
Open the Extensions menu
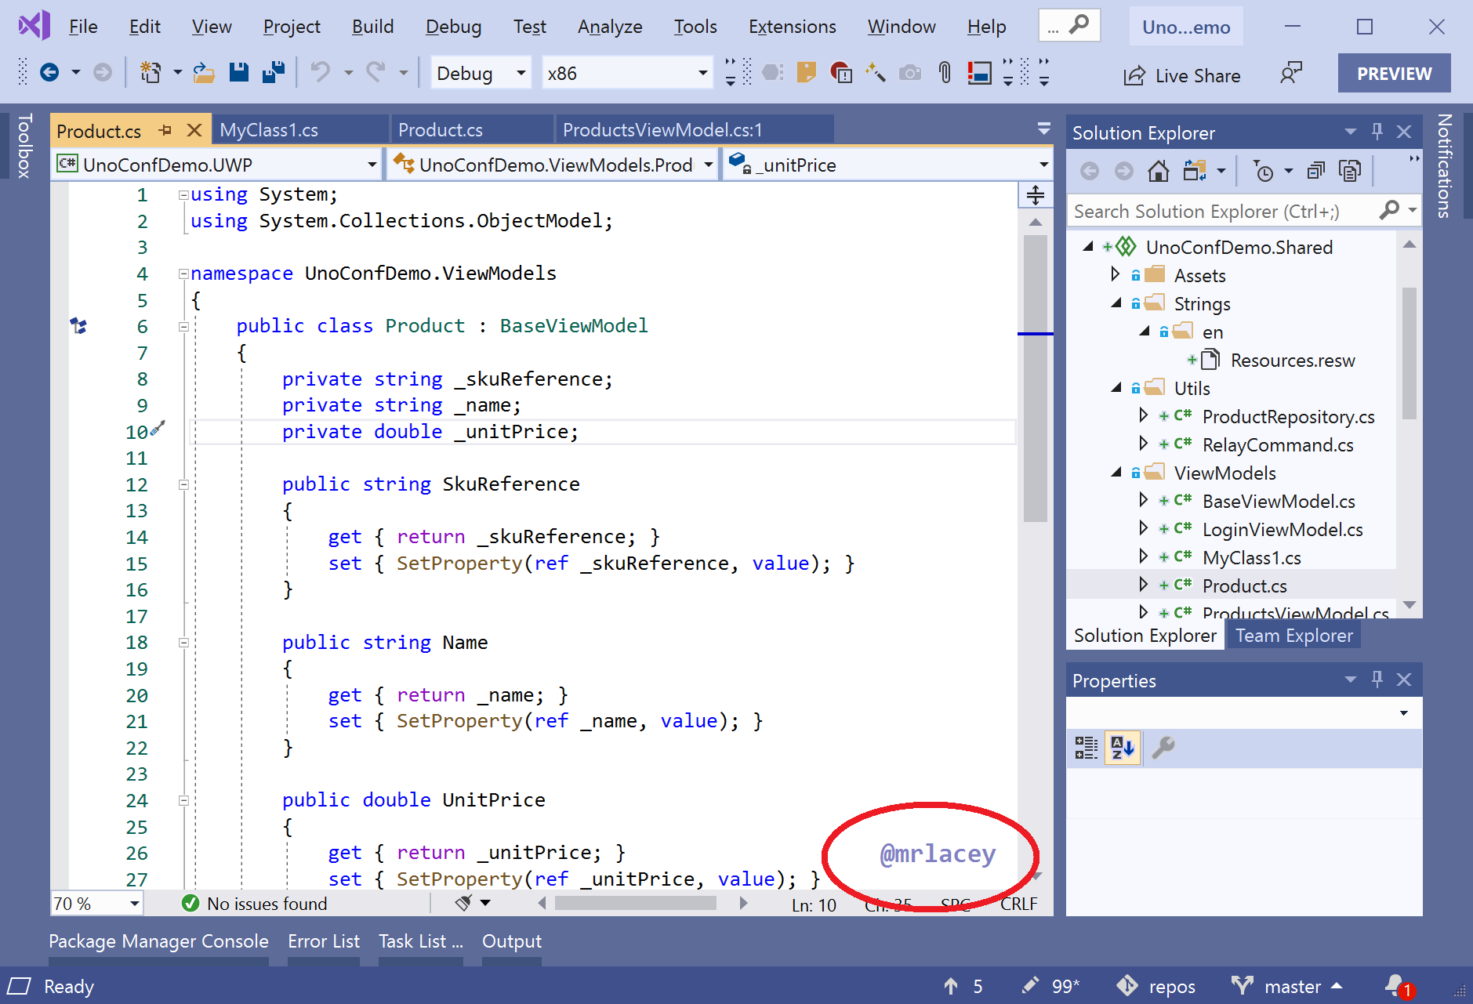(792, 27)
